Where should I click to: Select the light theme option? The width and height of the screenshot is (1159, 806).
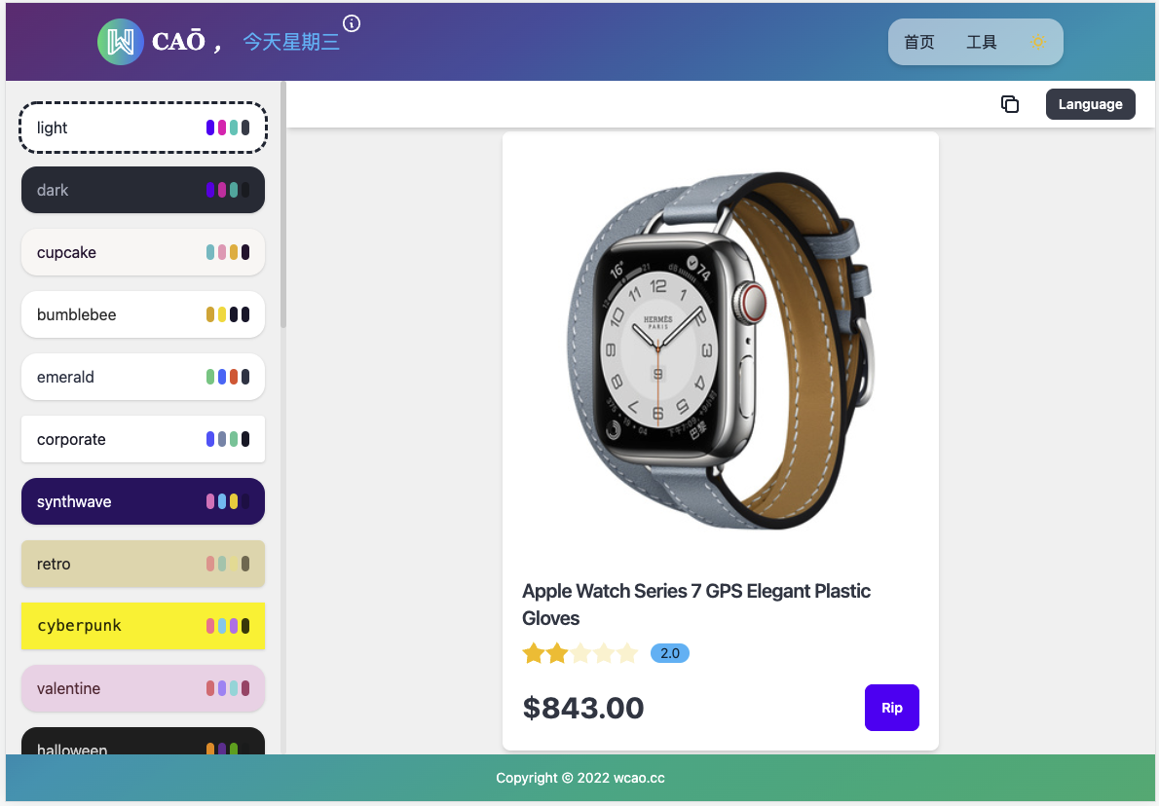(142, 128)
